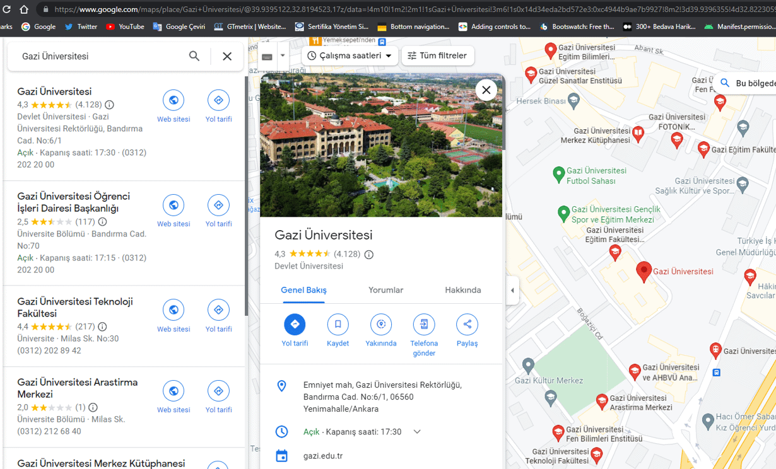This screenshot has width=776, height=469.
Task: Click info icon next to card rating (4.128)
Action: (369, 255)
